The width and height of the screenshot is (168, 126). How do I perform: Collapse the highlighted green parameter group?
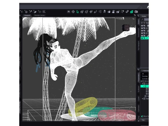point(144,86)
